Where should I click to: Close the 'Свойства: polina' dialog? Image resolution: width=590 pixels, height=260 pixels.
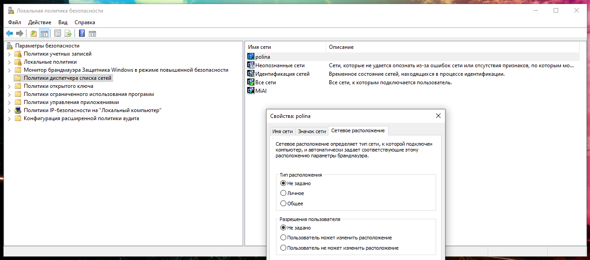(x=438, y=116)
